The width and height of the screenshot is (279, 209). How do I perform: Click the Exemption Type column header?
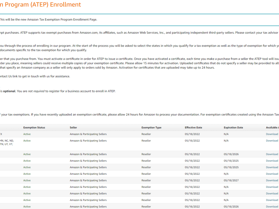151,127
